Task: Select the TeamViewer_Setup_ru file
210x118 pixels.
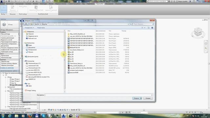Action: (x=76, y=64)
